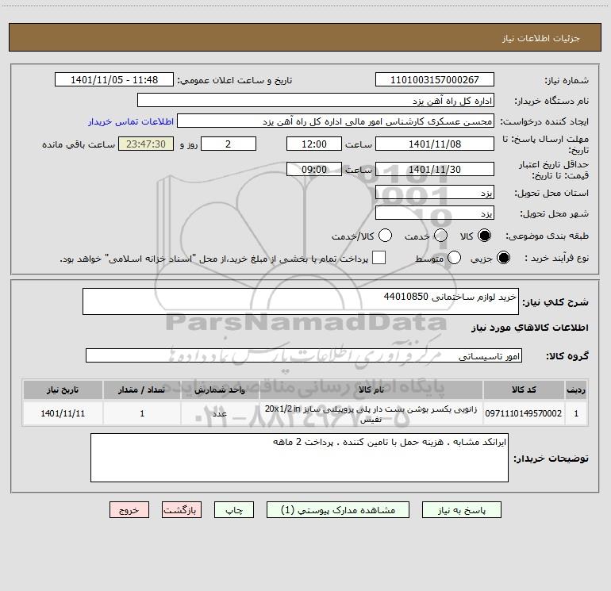Click the price validity date 1401/11/30 field
The width and height of the screenshot is (611, 591).
(435, 169)
